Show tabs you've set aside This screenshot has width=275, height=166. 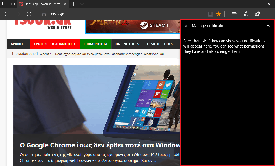[x=4, y=4]
